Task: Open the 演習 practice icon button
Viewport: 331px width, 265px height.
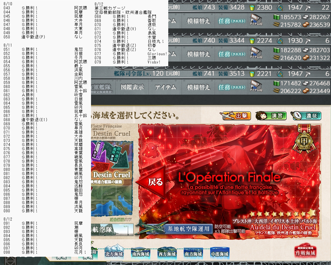Action: [x=271, y=115]
